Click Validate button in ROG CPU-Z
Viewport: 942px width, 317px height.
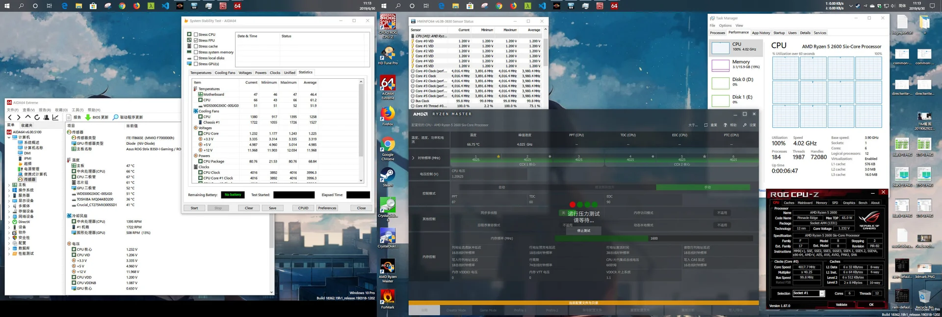(841, 305)
